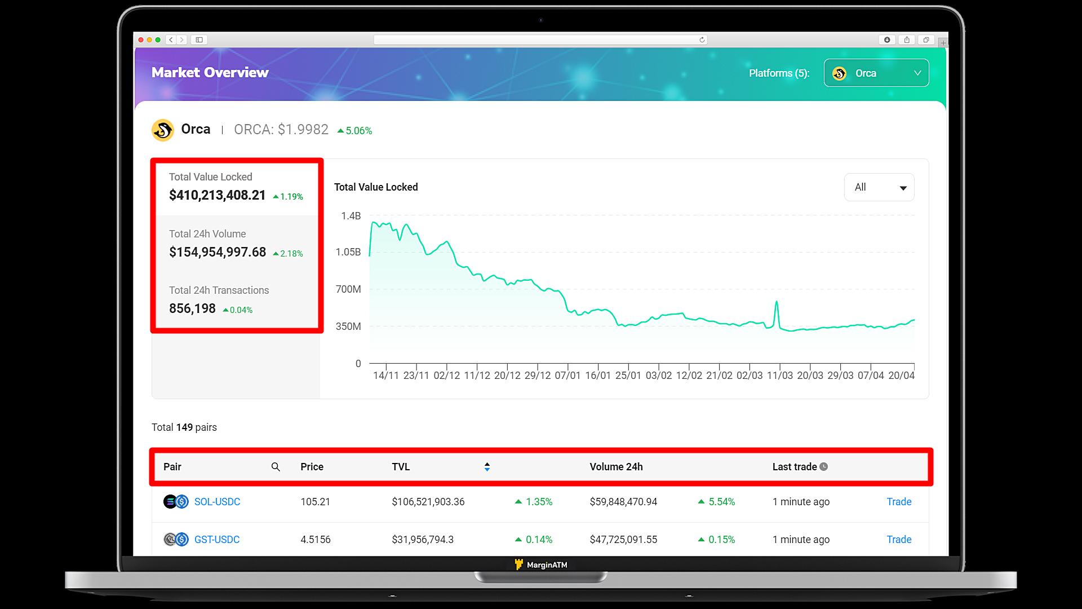Search pairs with magnifier icon
Screen dimensions: 1082x609
tap(276, 467)
